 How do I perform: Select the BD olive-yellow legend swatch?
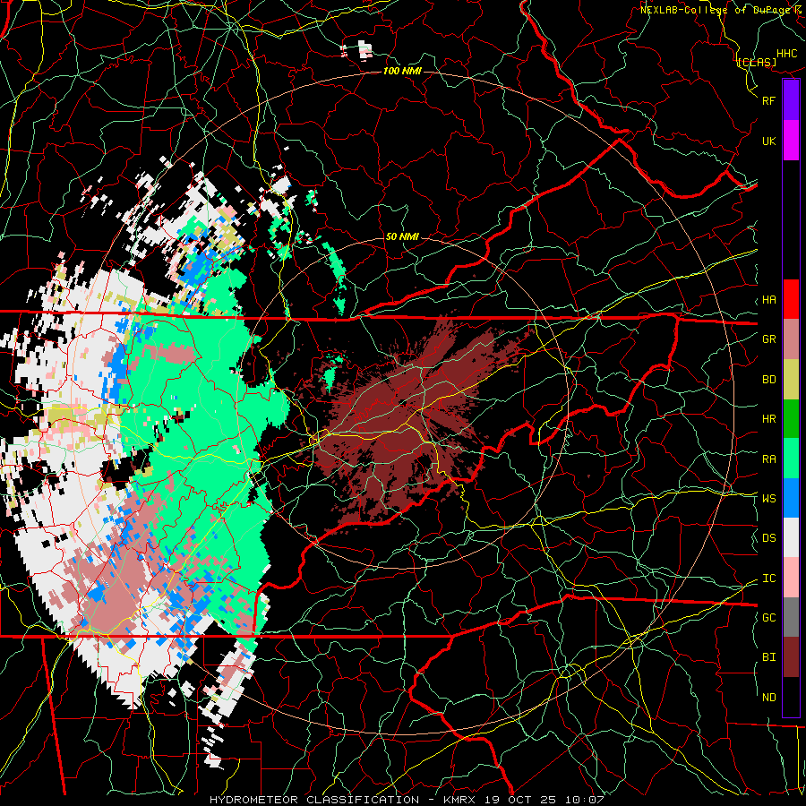[x=791, y=379]
